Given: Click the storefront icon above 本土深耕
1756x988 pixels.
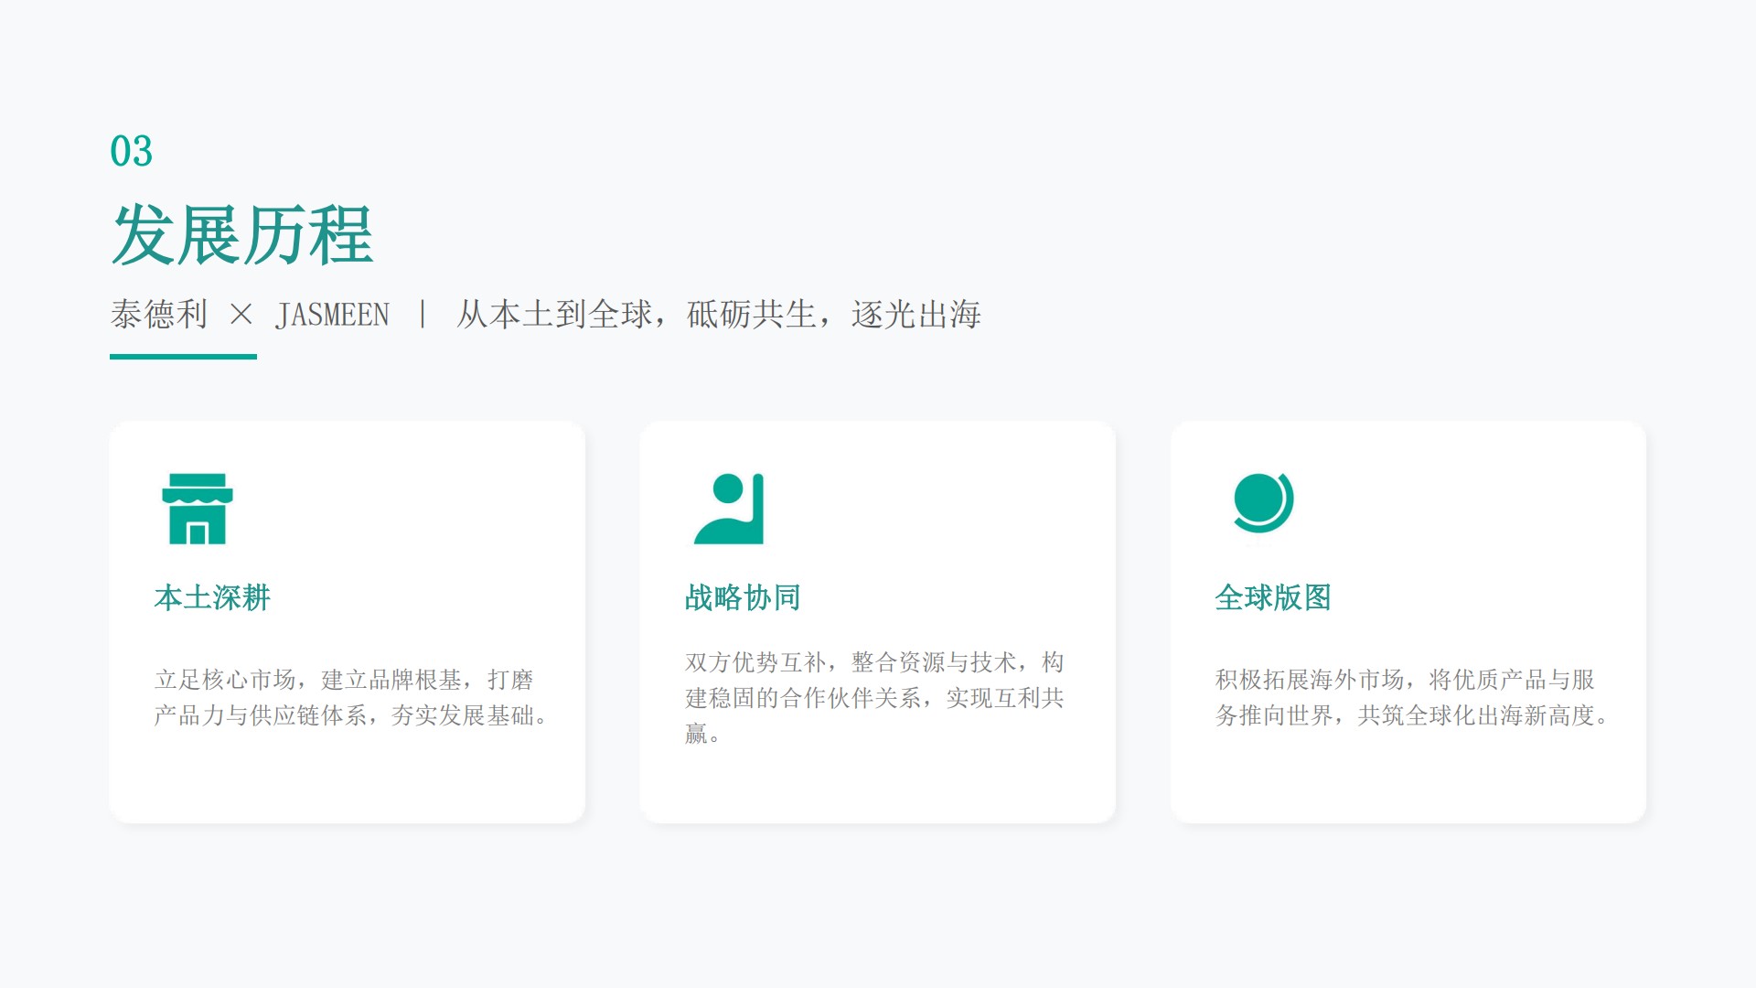Looking at the screenshot, I should pyautogui.click(x=198, y=509).
